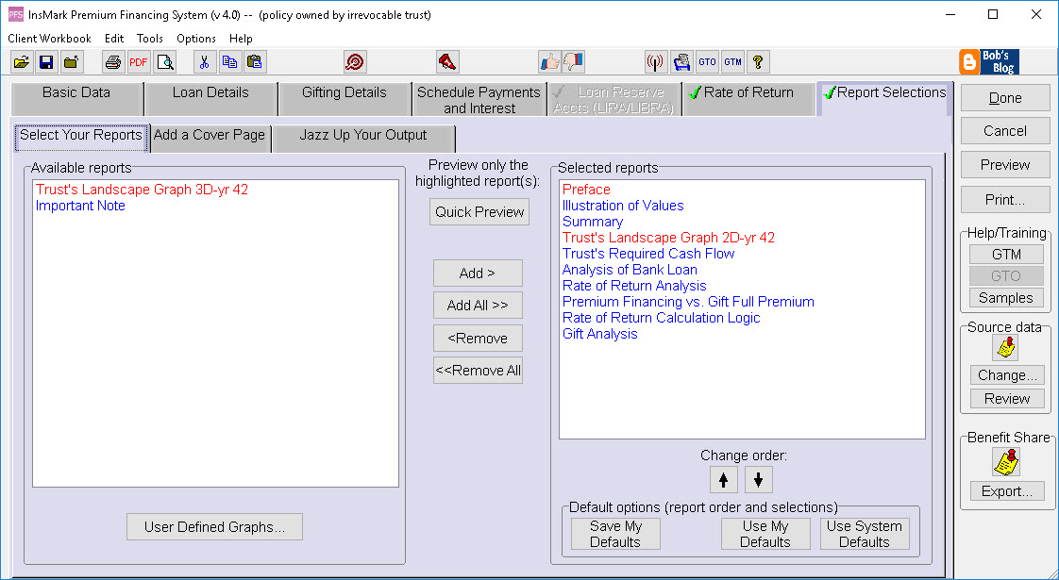Image resolution: width=1059 pixels, height=580 pixels.
Task: Switch to the Add a Cover Page tab
Action: click(x=210, y=136)
